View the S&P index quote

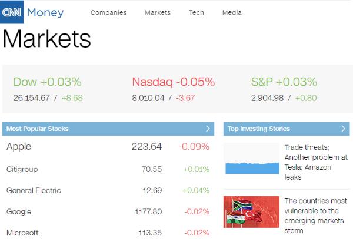pyautogui.click(x=284, y=82)
